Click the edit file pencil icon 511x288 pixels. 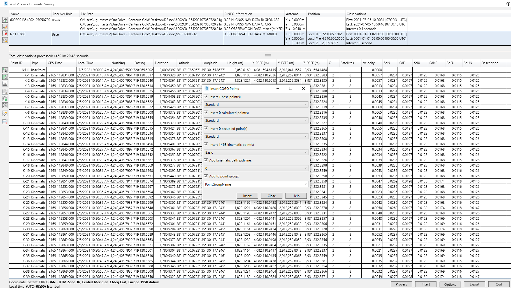[x=5, y=27]
